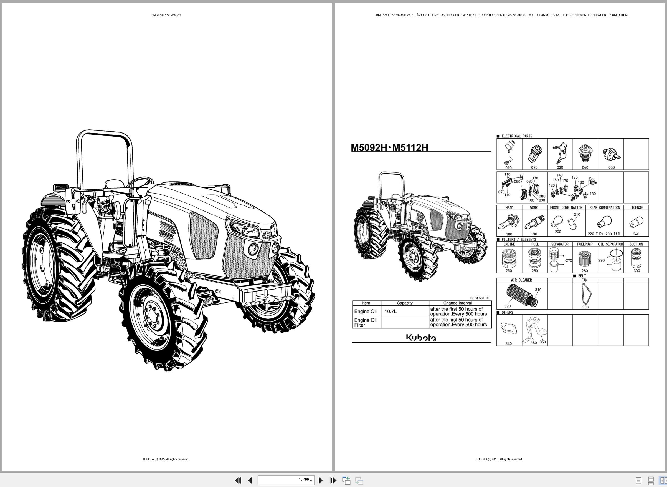This screenshot has width=667, height=487.
Task: Click FILTERS / ELEMENTS section heading
Action: [519, 240]
